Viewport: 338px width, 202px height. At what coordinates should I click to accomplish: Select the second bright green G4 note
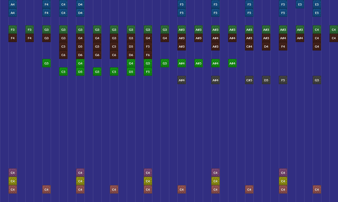(x=131, y=63)
